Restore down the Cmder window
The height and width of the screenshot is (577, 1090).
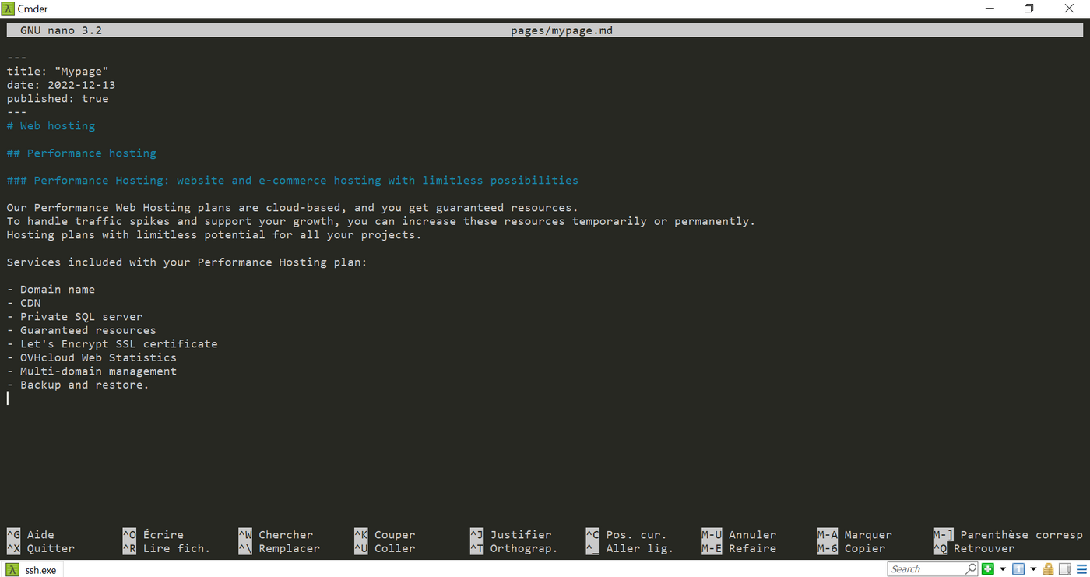[1028, 9]
